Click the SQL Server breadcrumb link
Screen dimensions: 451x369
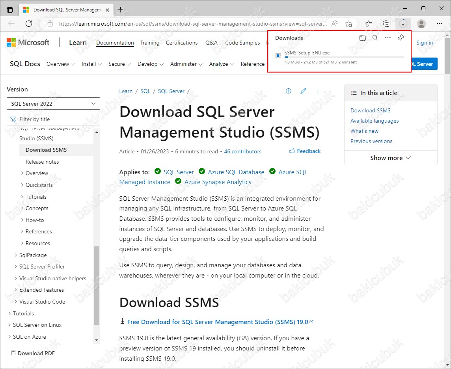tap(171, 91)
